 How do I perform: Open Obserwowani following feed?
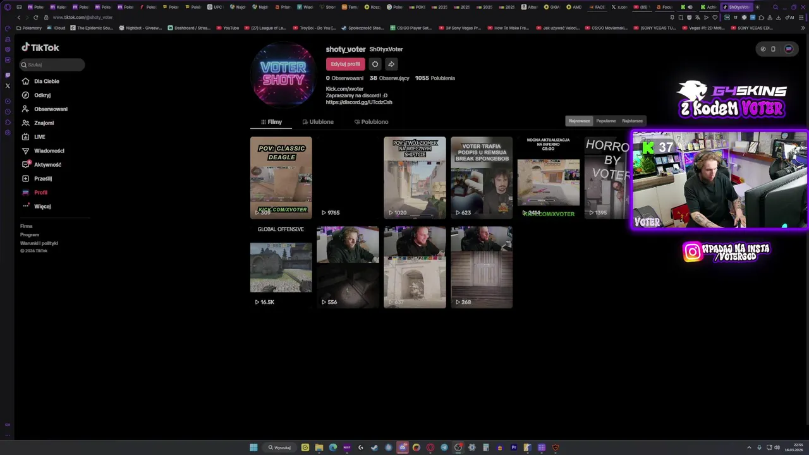(44, 109)
